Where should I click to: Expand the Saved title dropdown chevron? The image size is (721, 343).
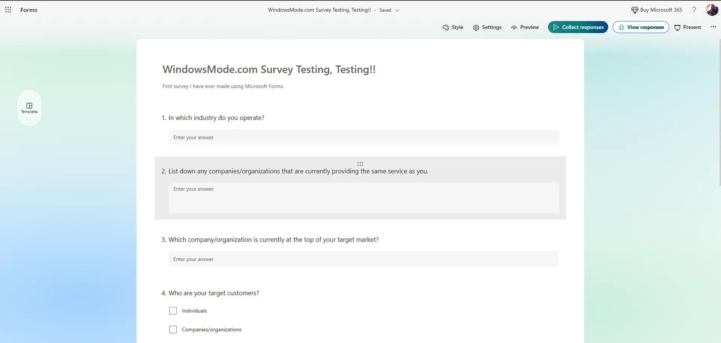point(397,11)
